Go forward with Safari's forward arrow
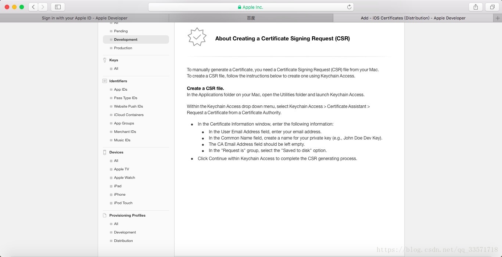This screenshot has height=257, width=502. point(43,7)
